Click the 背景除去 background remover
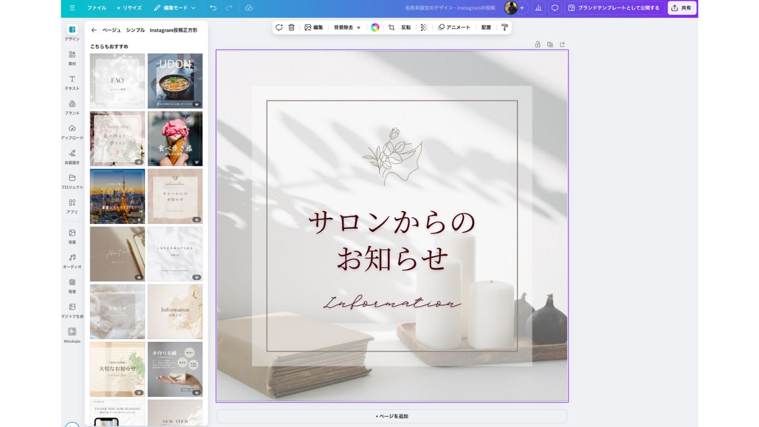Viewport: 759px width, 427px height. pos(347,27)
